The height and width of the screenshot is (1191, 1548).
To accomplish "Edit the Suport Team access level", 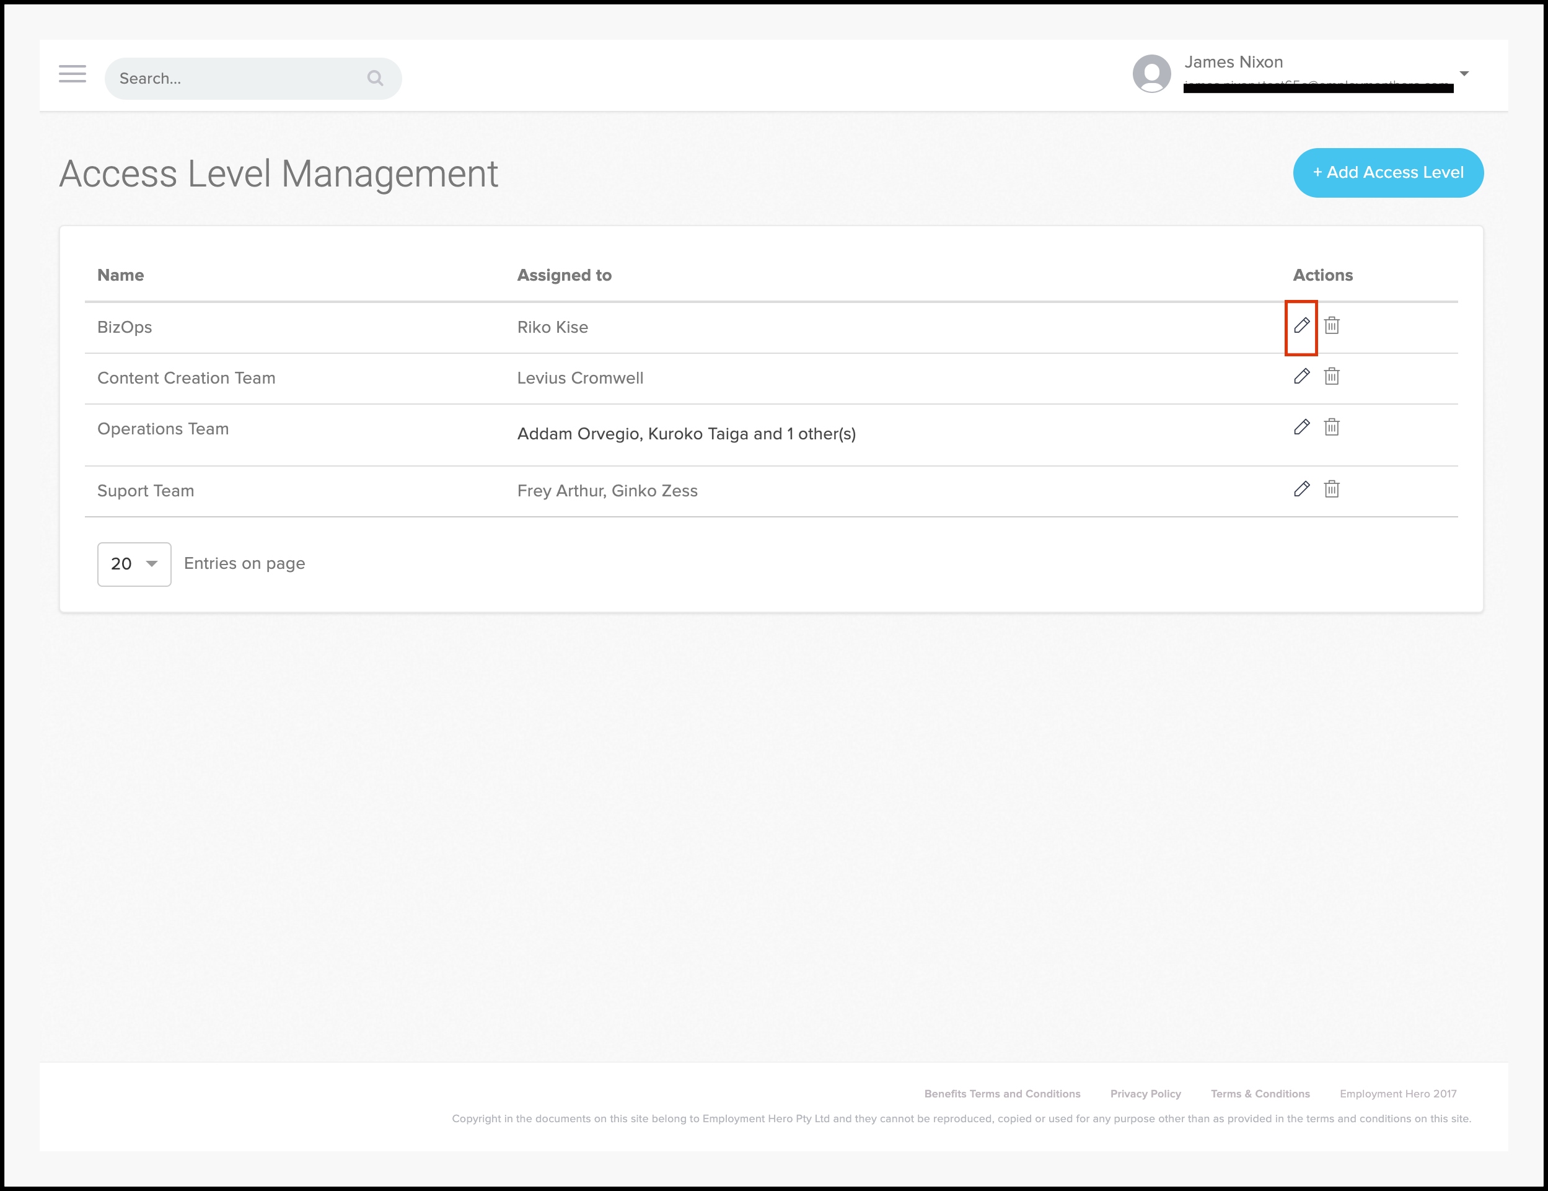I will 1301,489.
